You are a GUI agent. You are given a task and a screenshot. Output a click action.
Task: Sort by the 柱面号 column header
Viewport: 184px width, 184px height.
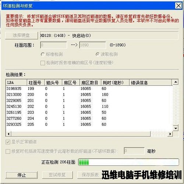[36, 82]
